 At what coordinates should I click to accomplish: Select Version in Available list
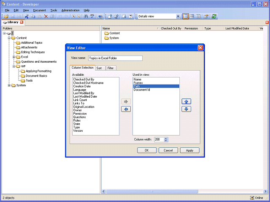tap(78, 130)
